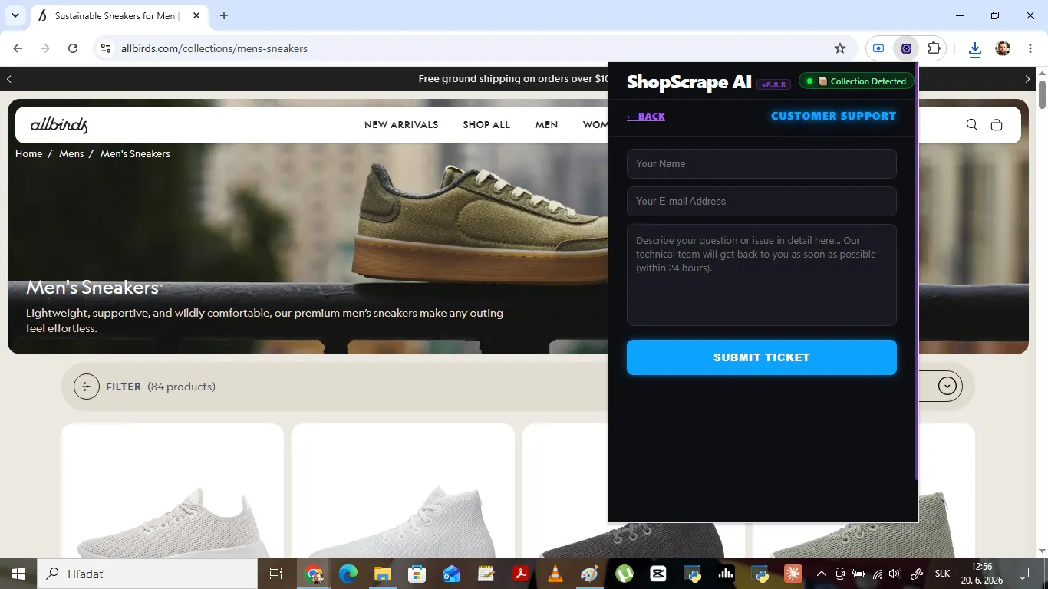Open CapCut from taskbar

658,574
